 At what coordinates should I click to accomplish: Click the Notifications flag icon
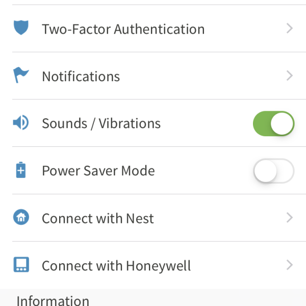point(21,76)
